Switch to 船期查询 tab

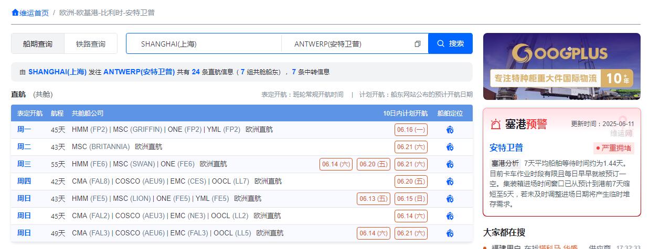[x=38, y=44]
